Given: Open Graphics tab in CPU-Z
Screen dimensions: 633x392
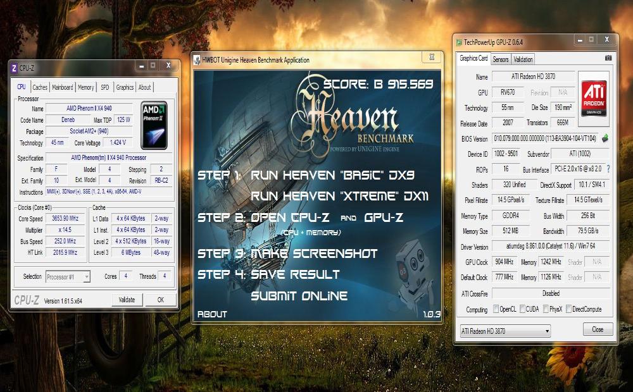Looking at the screenshot, I should point(125,87).
